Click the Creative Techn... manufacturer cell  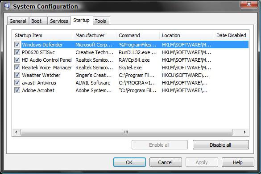[95, 52]
